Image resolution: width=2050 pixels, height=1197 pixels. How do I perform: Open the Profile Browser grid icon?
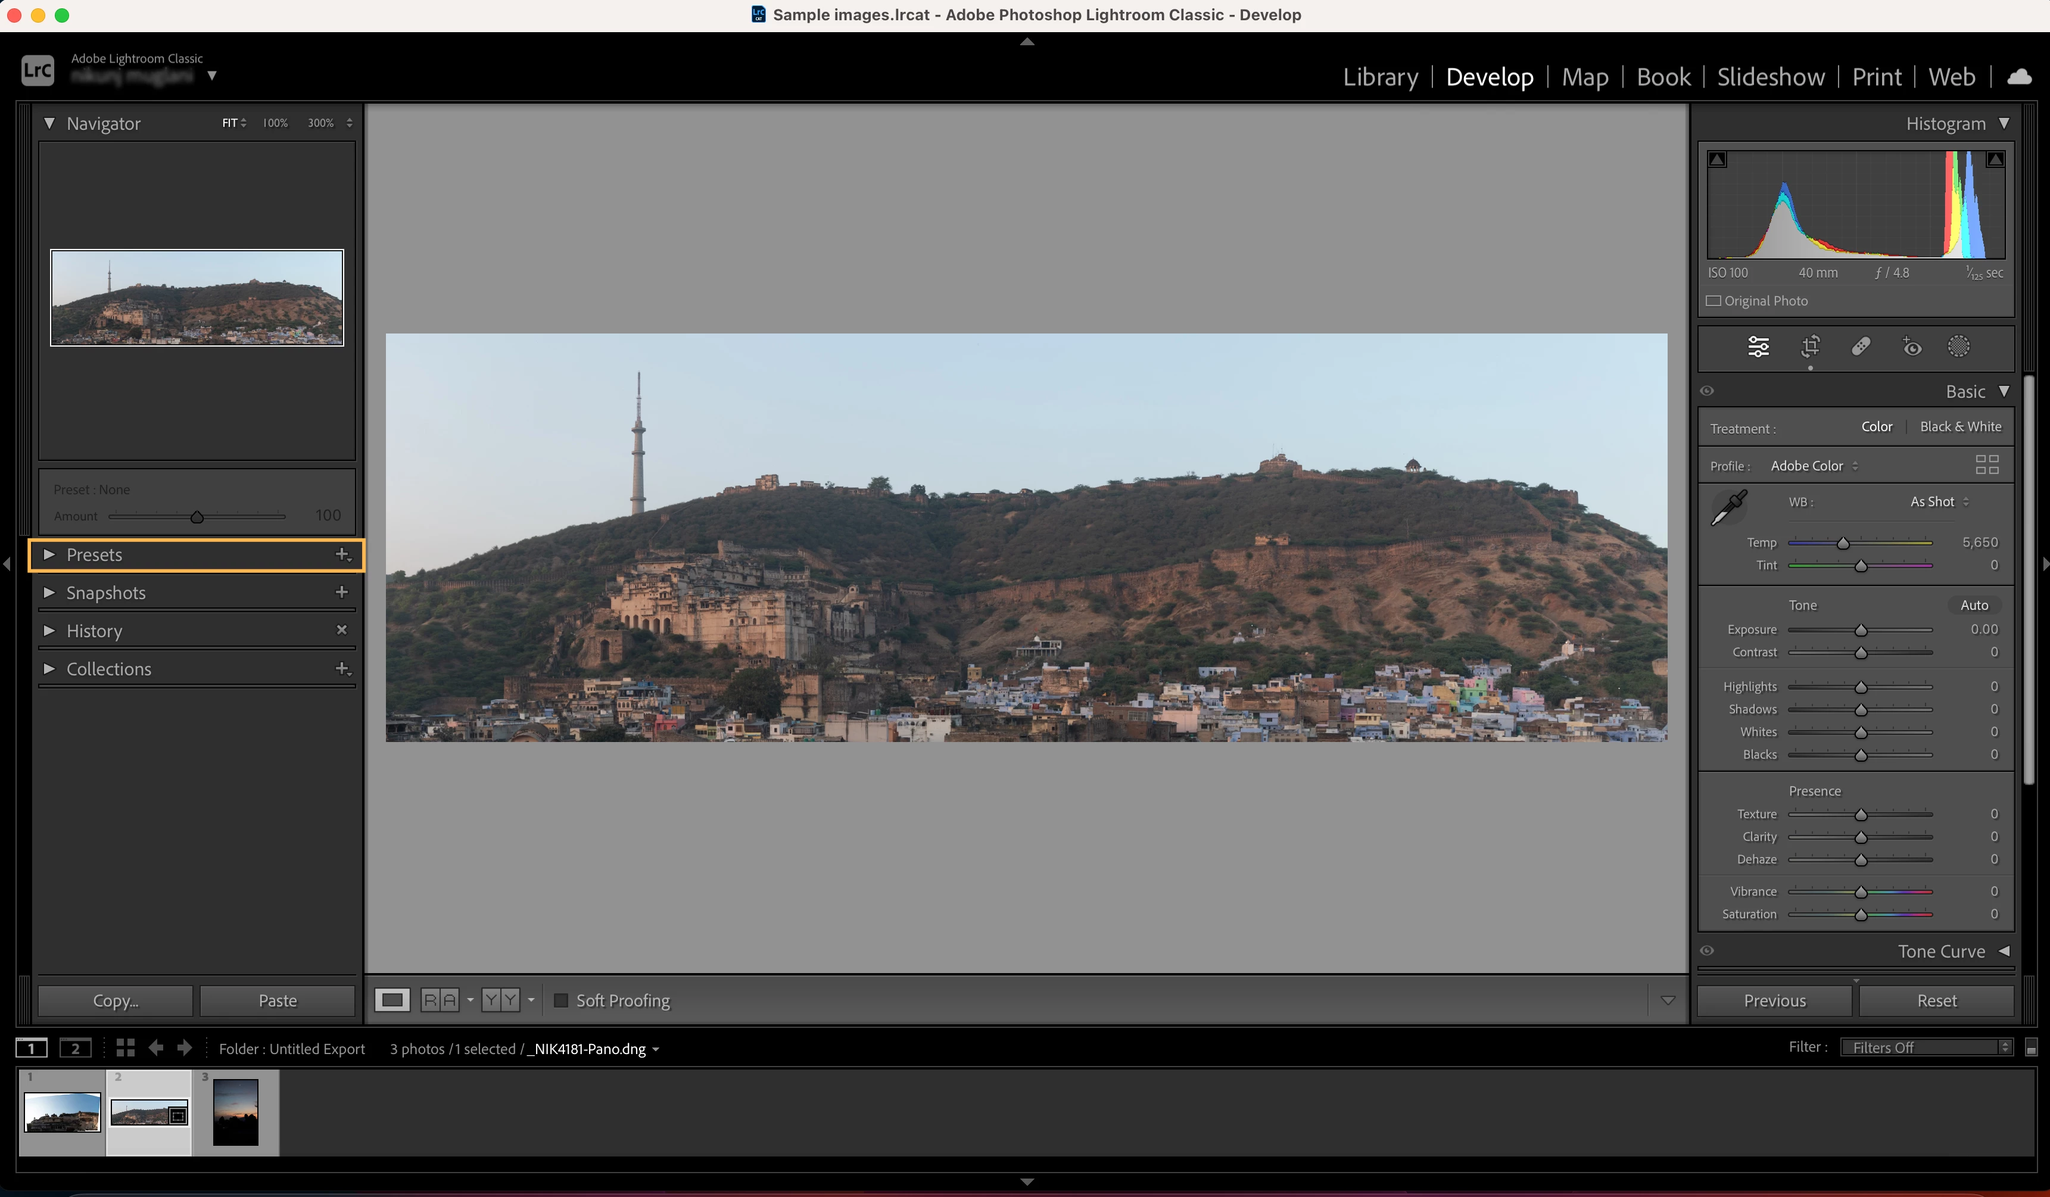(x=1987, y=465)
